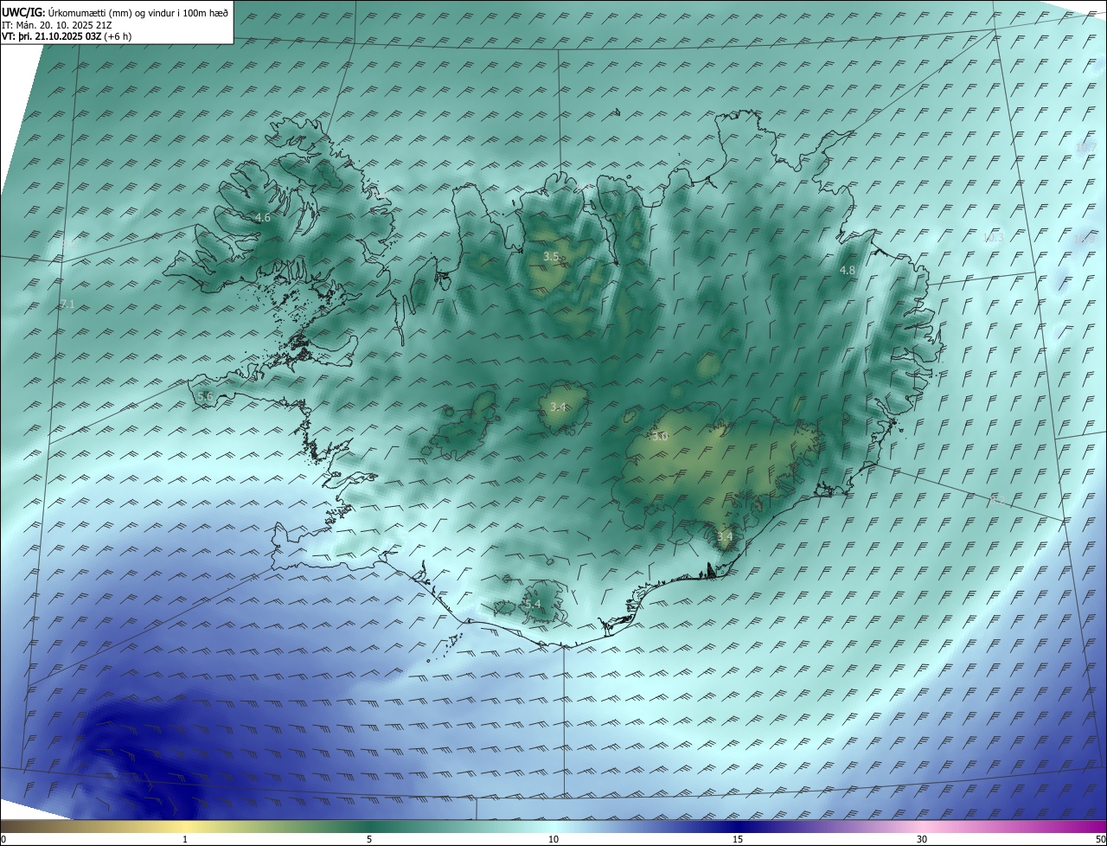Click the '50' tick on the color scale

[1100, 839]
